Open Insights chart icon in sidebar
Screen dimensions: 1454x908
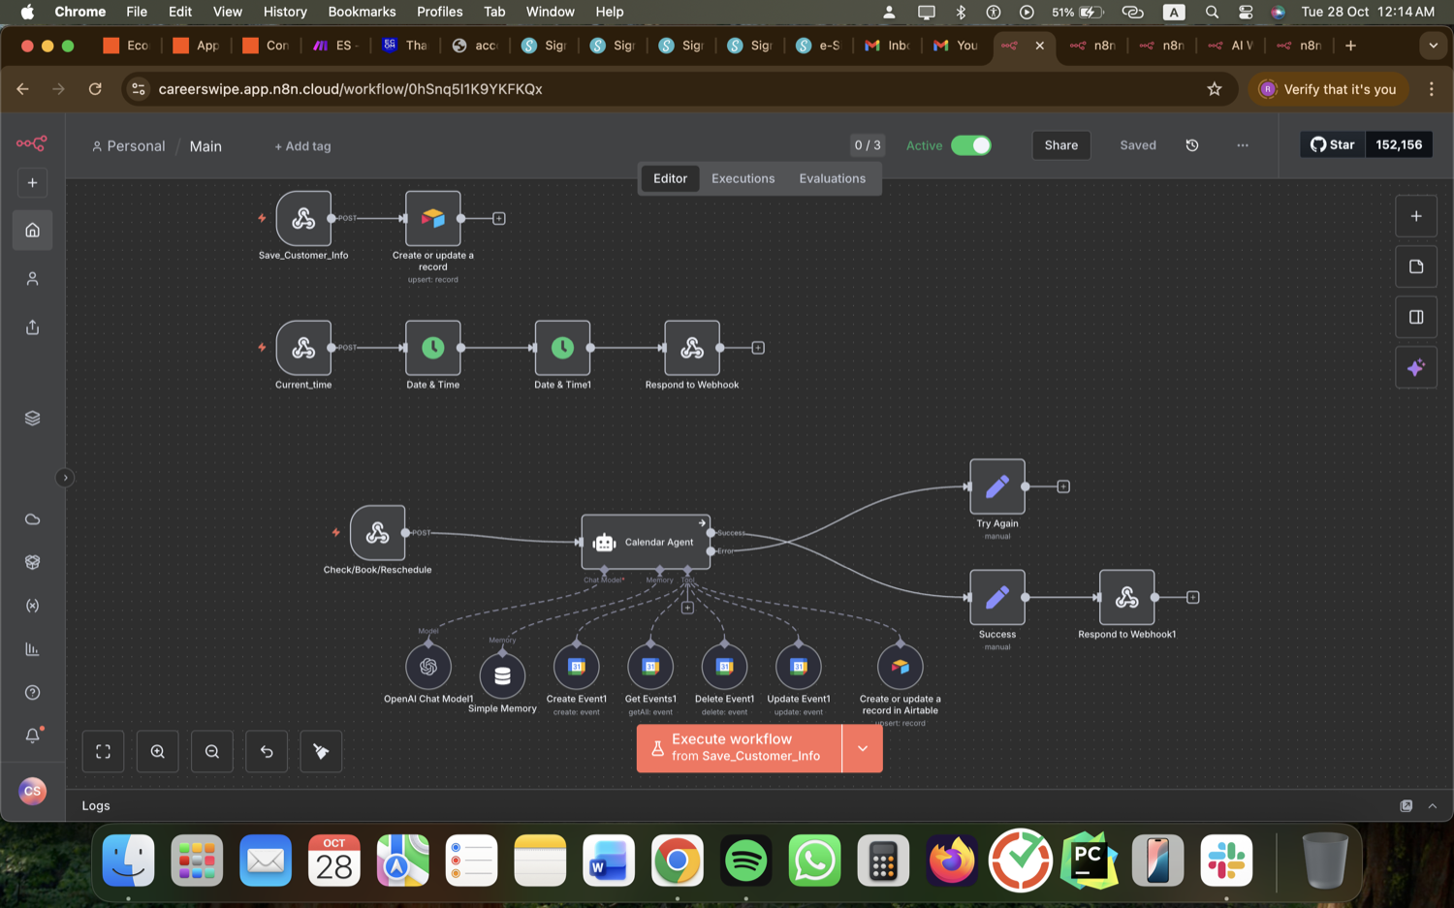32,649
